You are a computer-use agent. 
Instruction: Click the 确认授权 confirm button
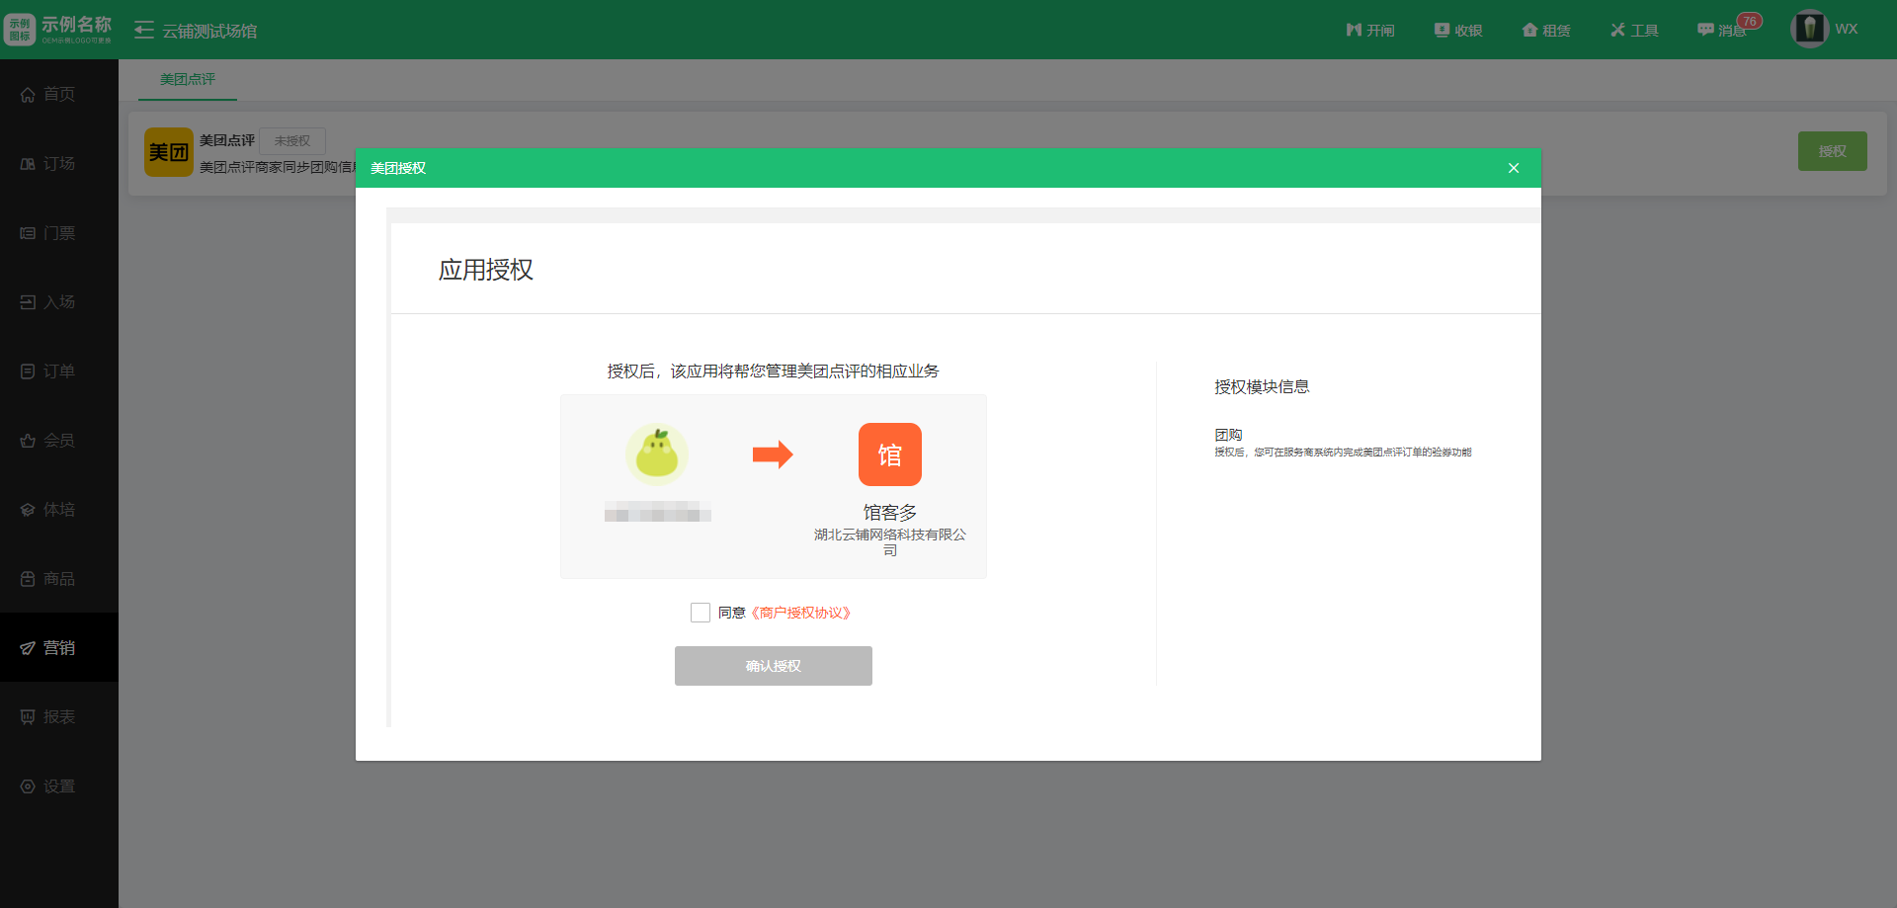pos(773,666)
